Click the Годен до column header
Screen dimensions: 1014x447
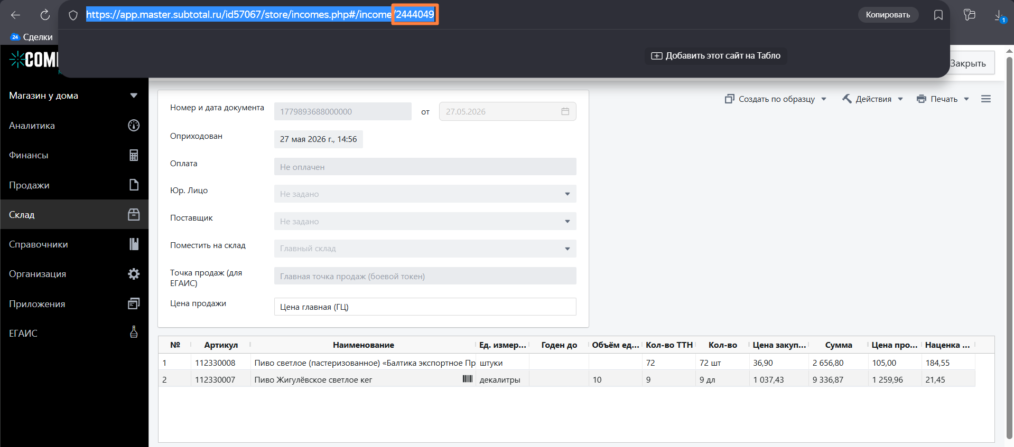(559, 345)
